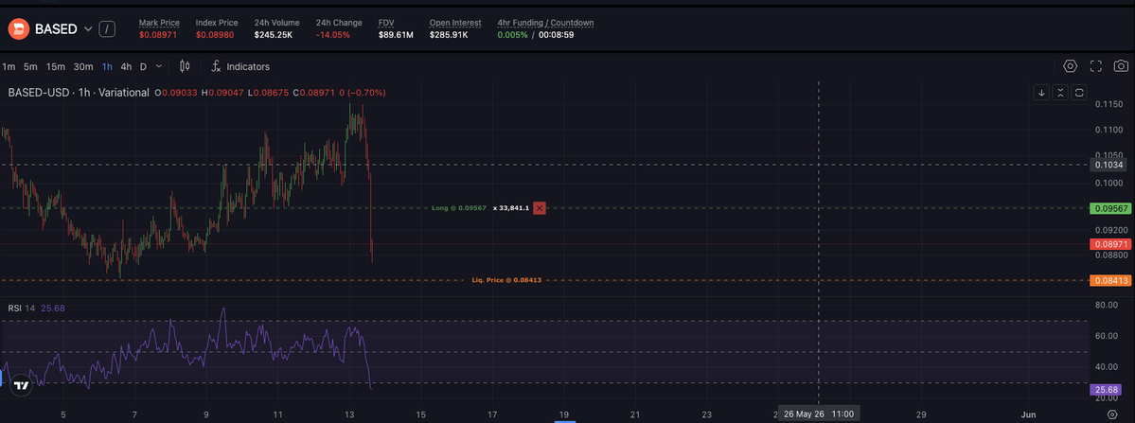Take a chart snapshot with camera icon
The height and width of the screenshot is (423, 1135).
click(x=1121, y=66)
